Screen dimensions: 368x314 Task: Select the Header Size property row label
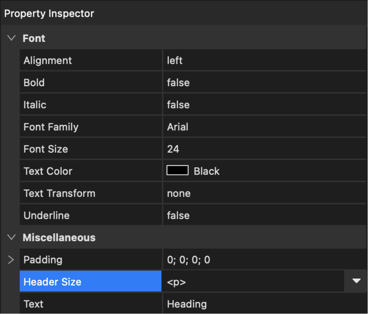tap(52, 282)
